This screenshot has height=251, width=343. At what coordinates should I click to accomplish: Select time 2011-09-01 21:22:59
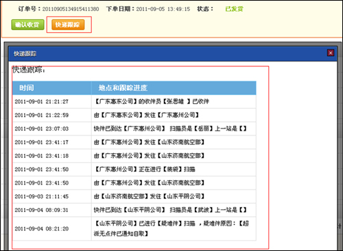pyautogui.click(x=42, y=115)
